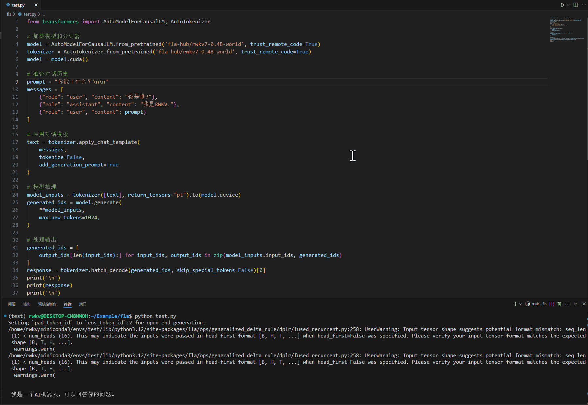
Task: Run the Python file with the play icon
Action: pos(562,5)
